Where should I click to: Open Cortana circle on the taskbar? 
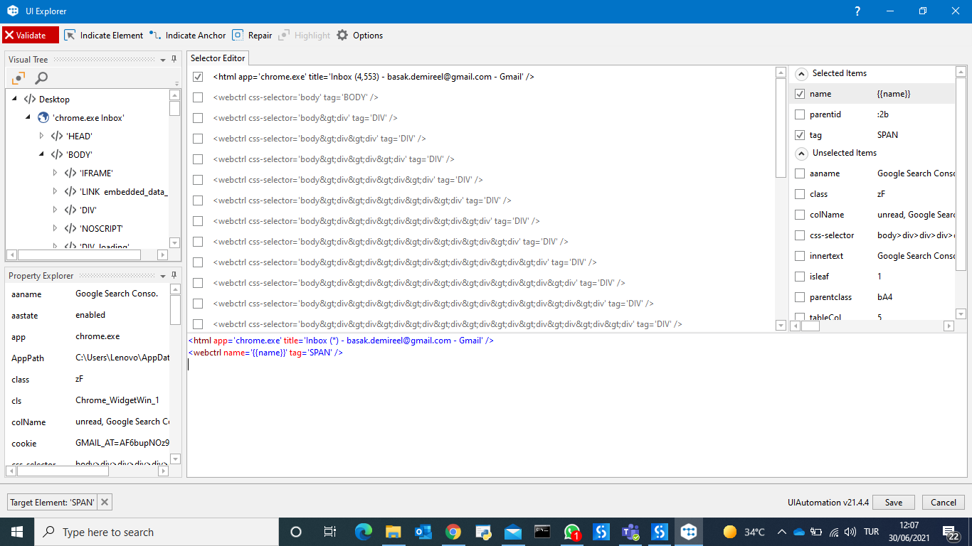(296, 532)
